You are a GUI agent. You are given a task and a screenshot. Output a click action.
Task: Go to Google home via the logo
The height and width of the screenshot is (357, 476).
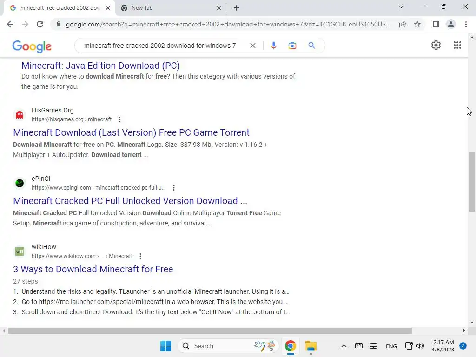pos(32,46)
